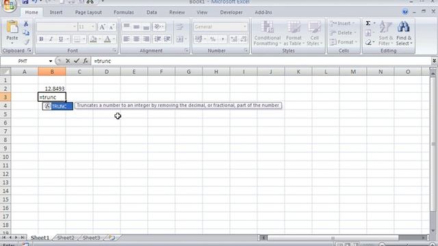
Task: Click the AutoSum sigma icon
Action: (x=368, y=23)
